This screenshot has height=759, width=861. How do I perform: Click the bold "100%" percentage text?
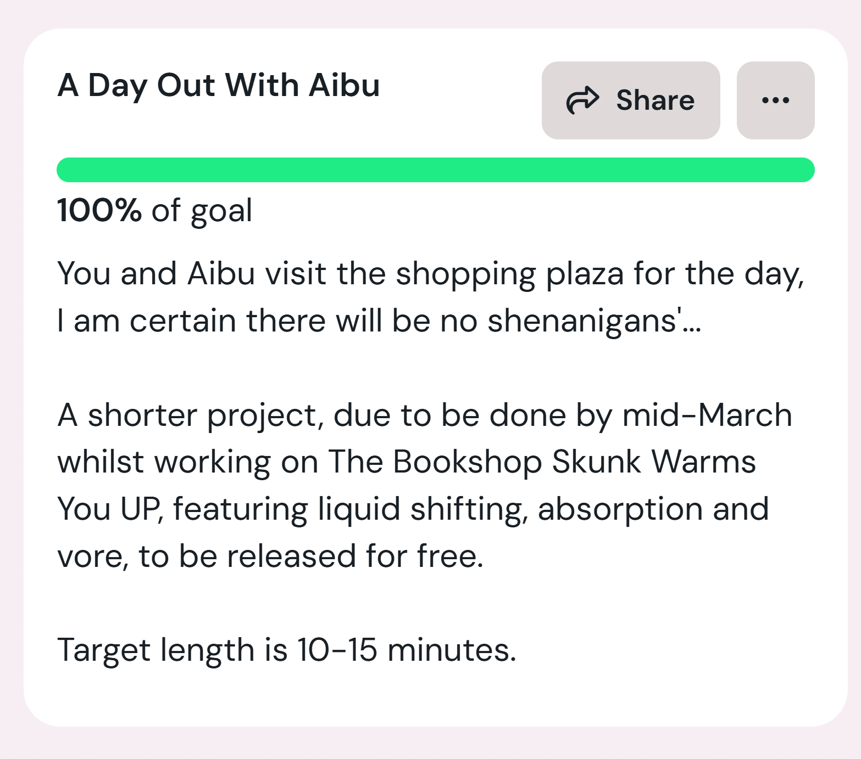click(99, 210)
